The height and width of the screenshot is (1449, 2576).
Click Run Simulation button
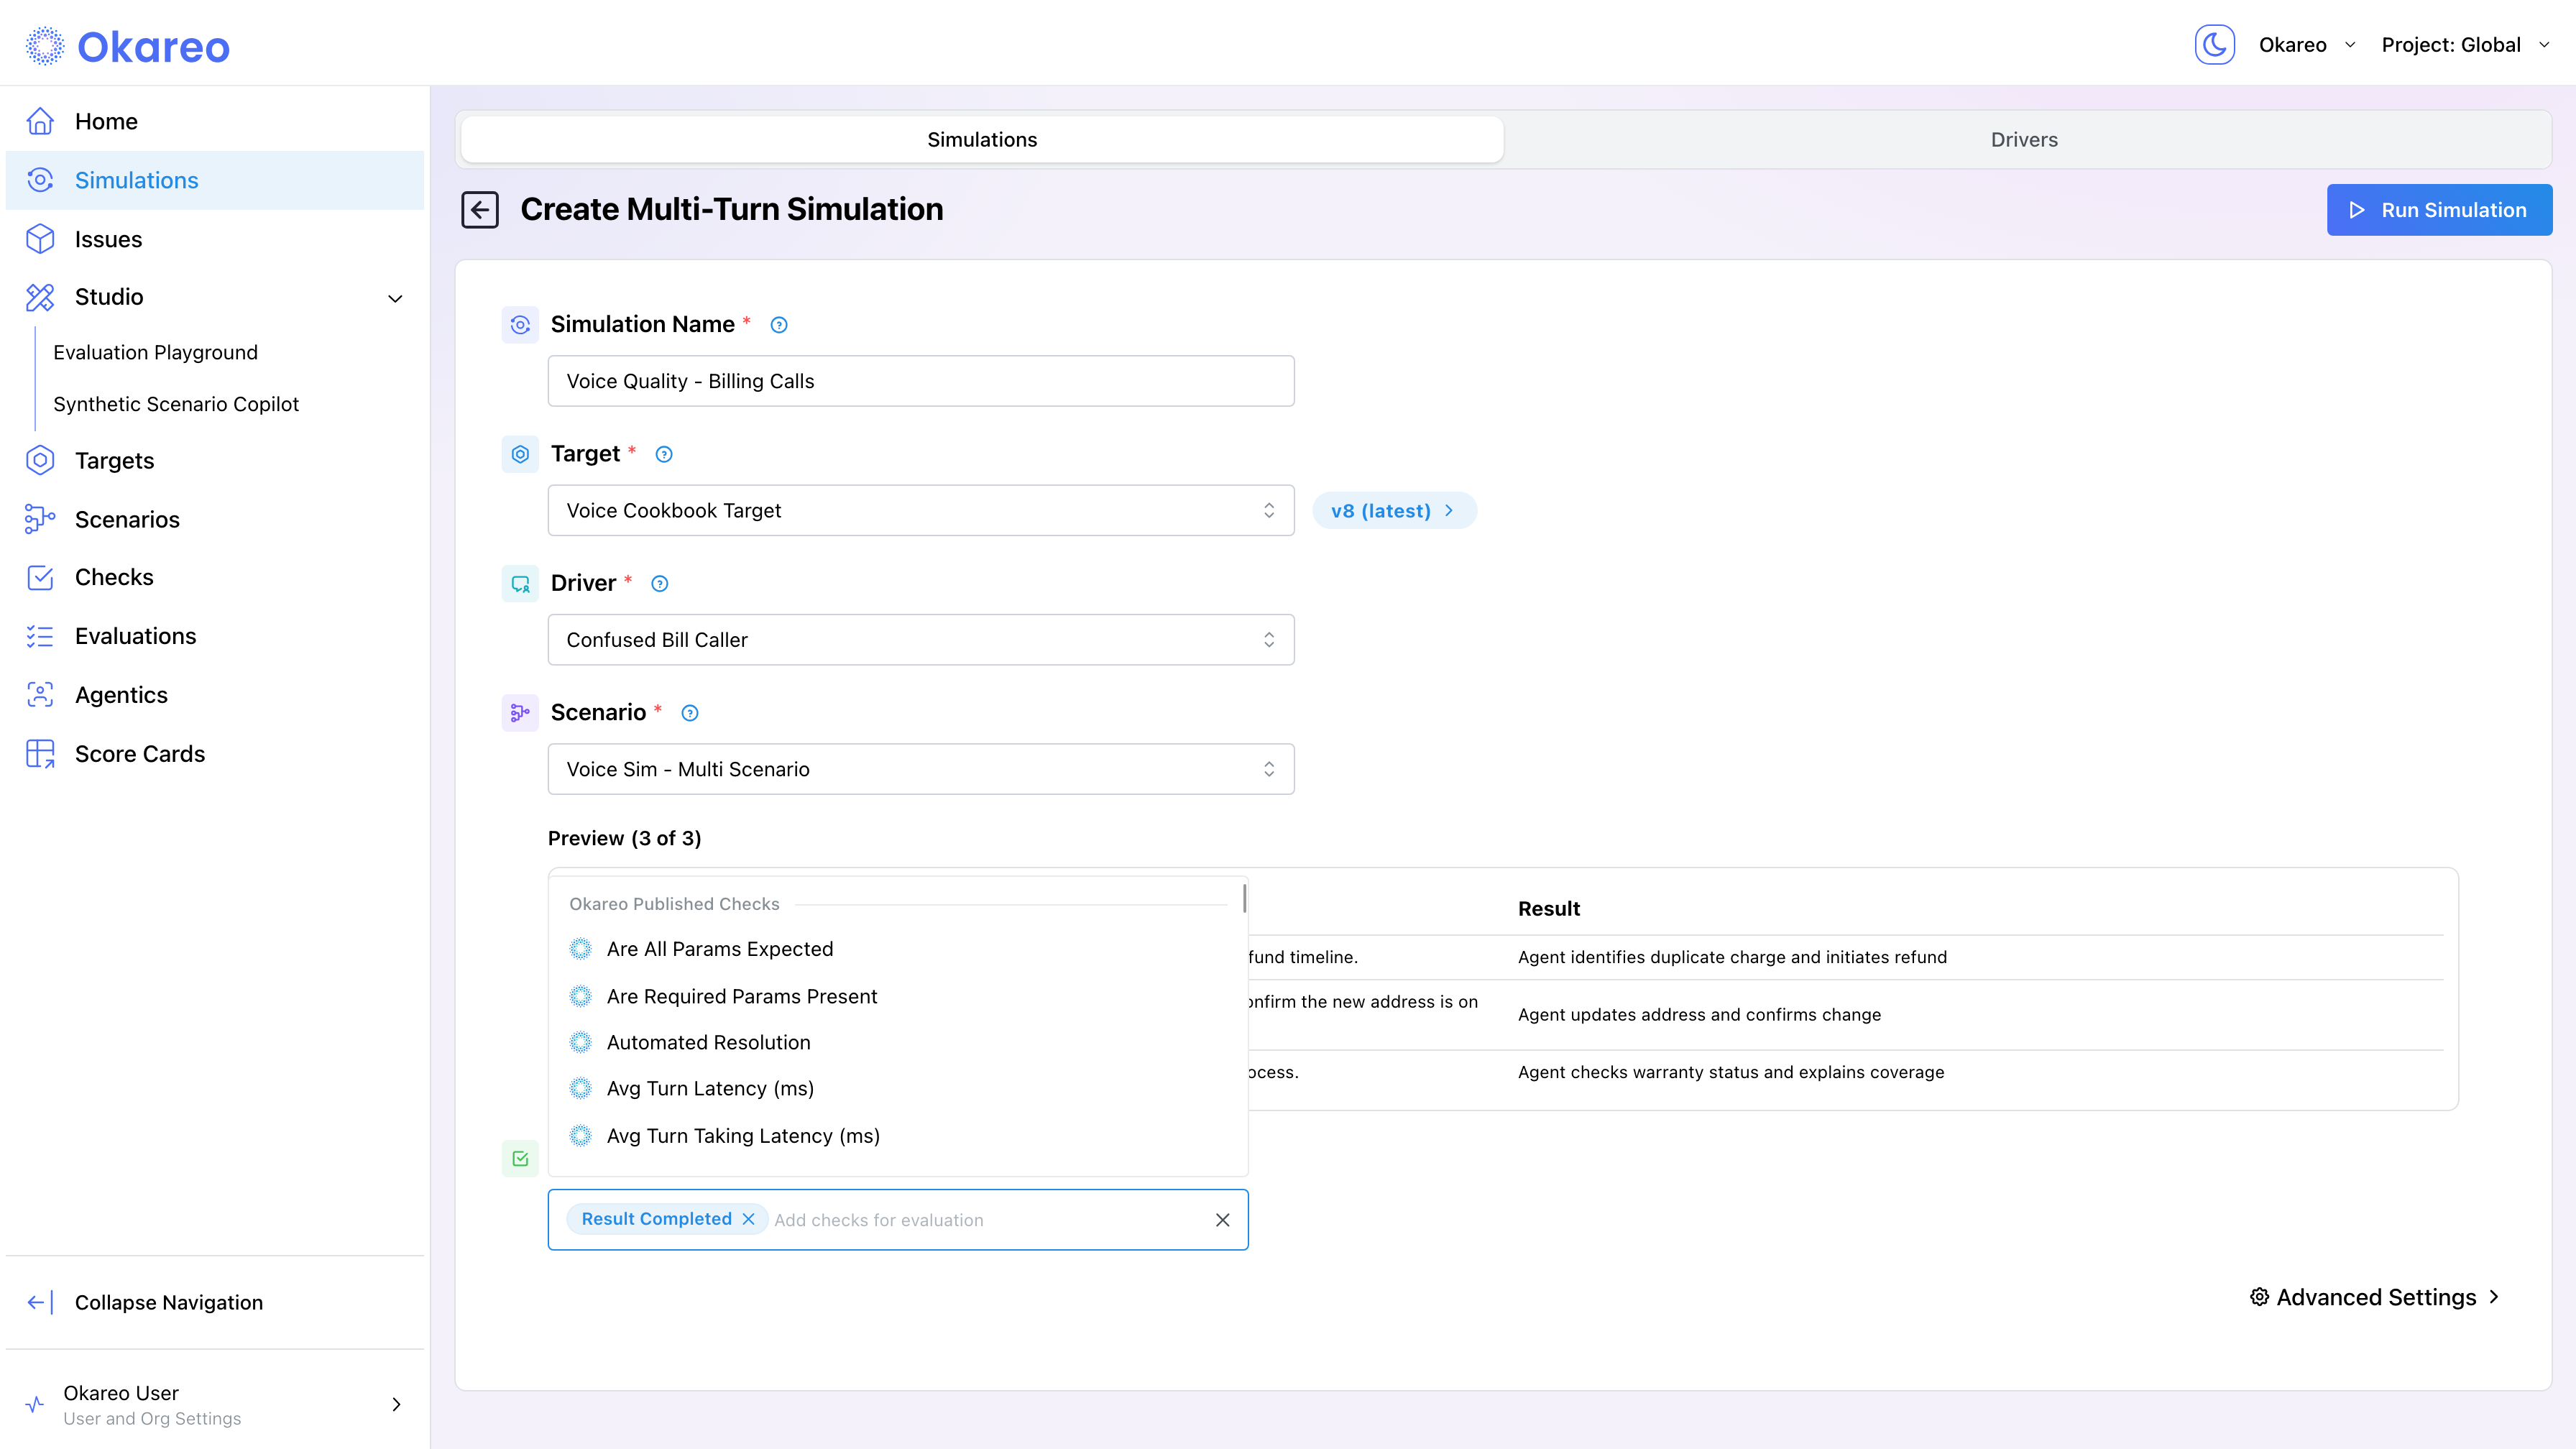(2439, 209)
